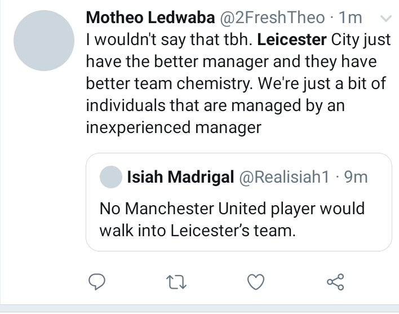Click 'walk into Leicester's team' quoted line
This screenshot has width=399, height=314.
click(197, 231)
